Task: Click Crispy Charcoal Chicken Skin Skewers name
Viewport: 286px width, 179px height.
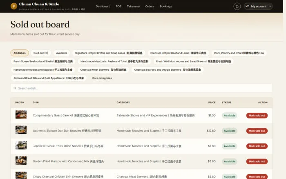Action: pos(68,177)
